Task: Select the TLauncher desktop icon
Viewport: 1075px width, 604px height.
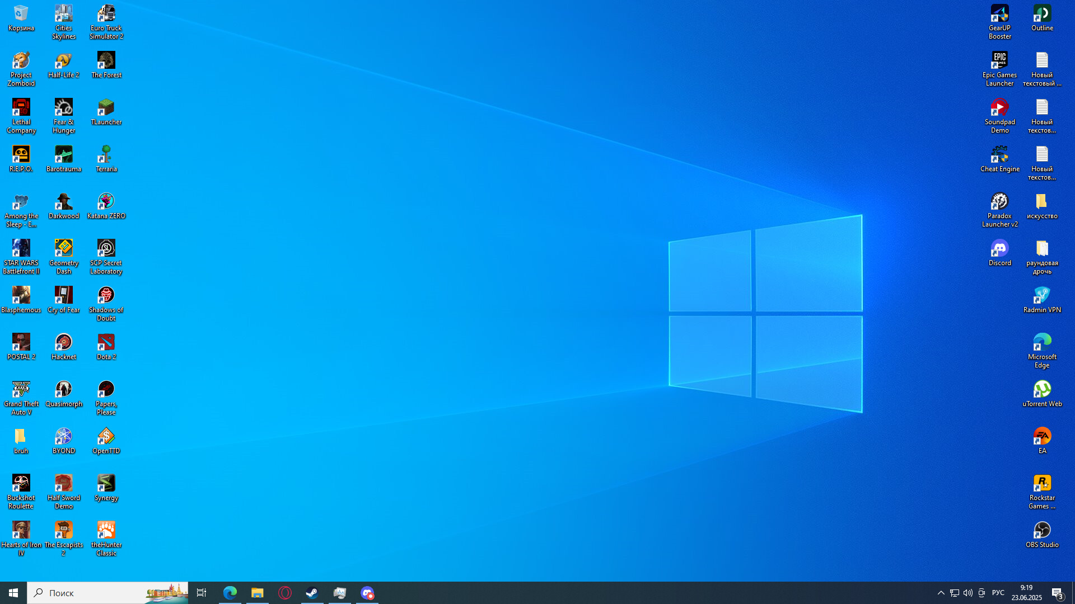Action: coord(106,112)
